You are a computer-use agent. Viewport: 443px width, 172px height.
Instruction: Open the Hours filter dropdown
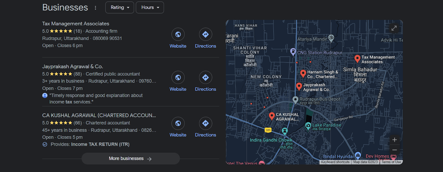pos(150,7)
